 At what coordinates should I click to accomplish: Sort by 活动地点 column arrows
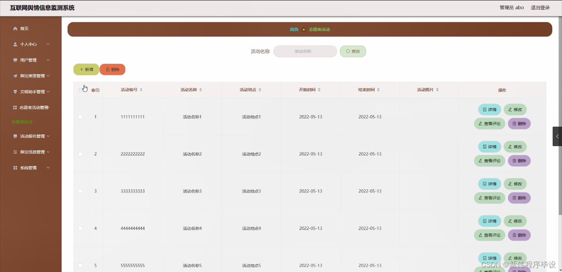pos(260,90)
